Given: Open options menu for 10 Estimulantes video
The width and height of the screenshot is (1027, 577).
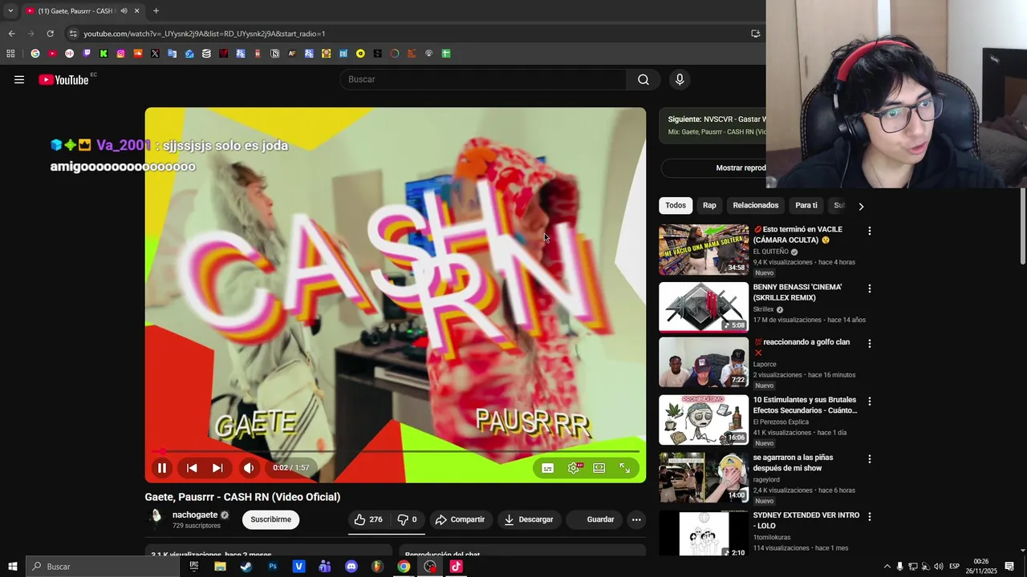Looking at the screenshot, I should click(869, 401).
